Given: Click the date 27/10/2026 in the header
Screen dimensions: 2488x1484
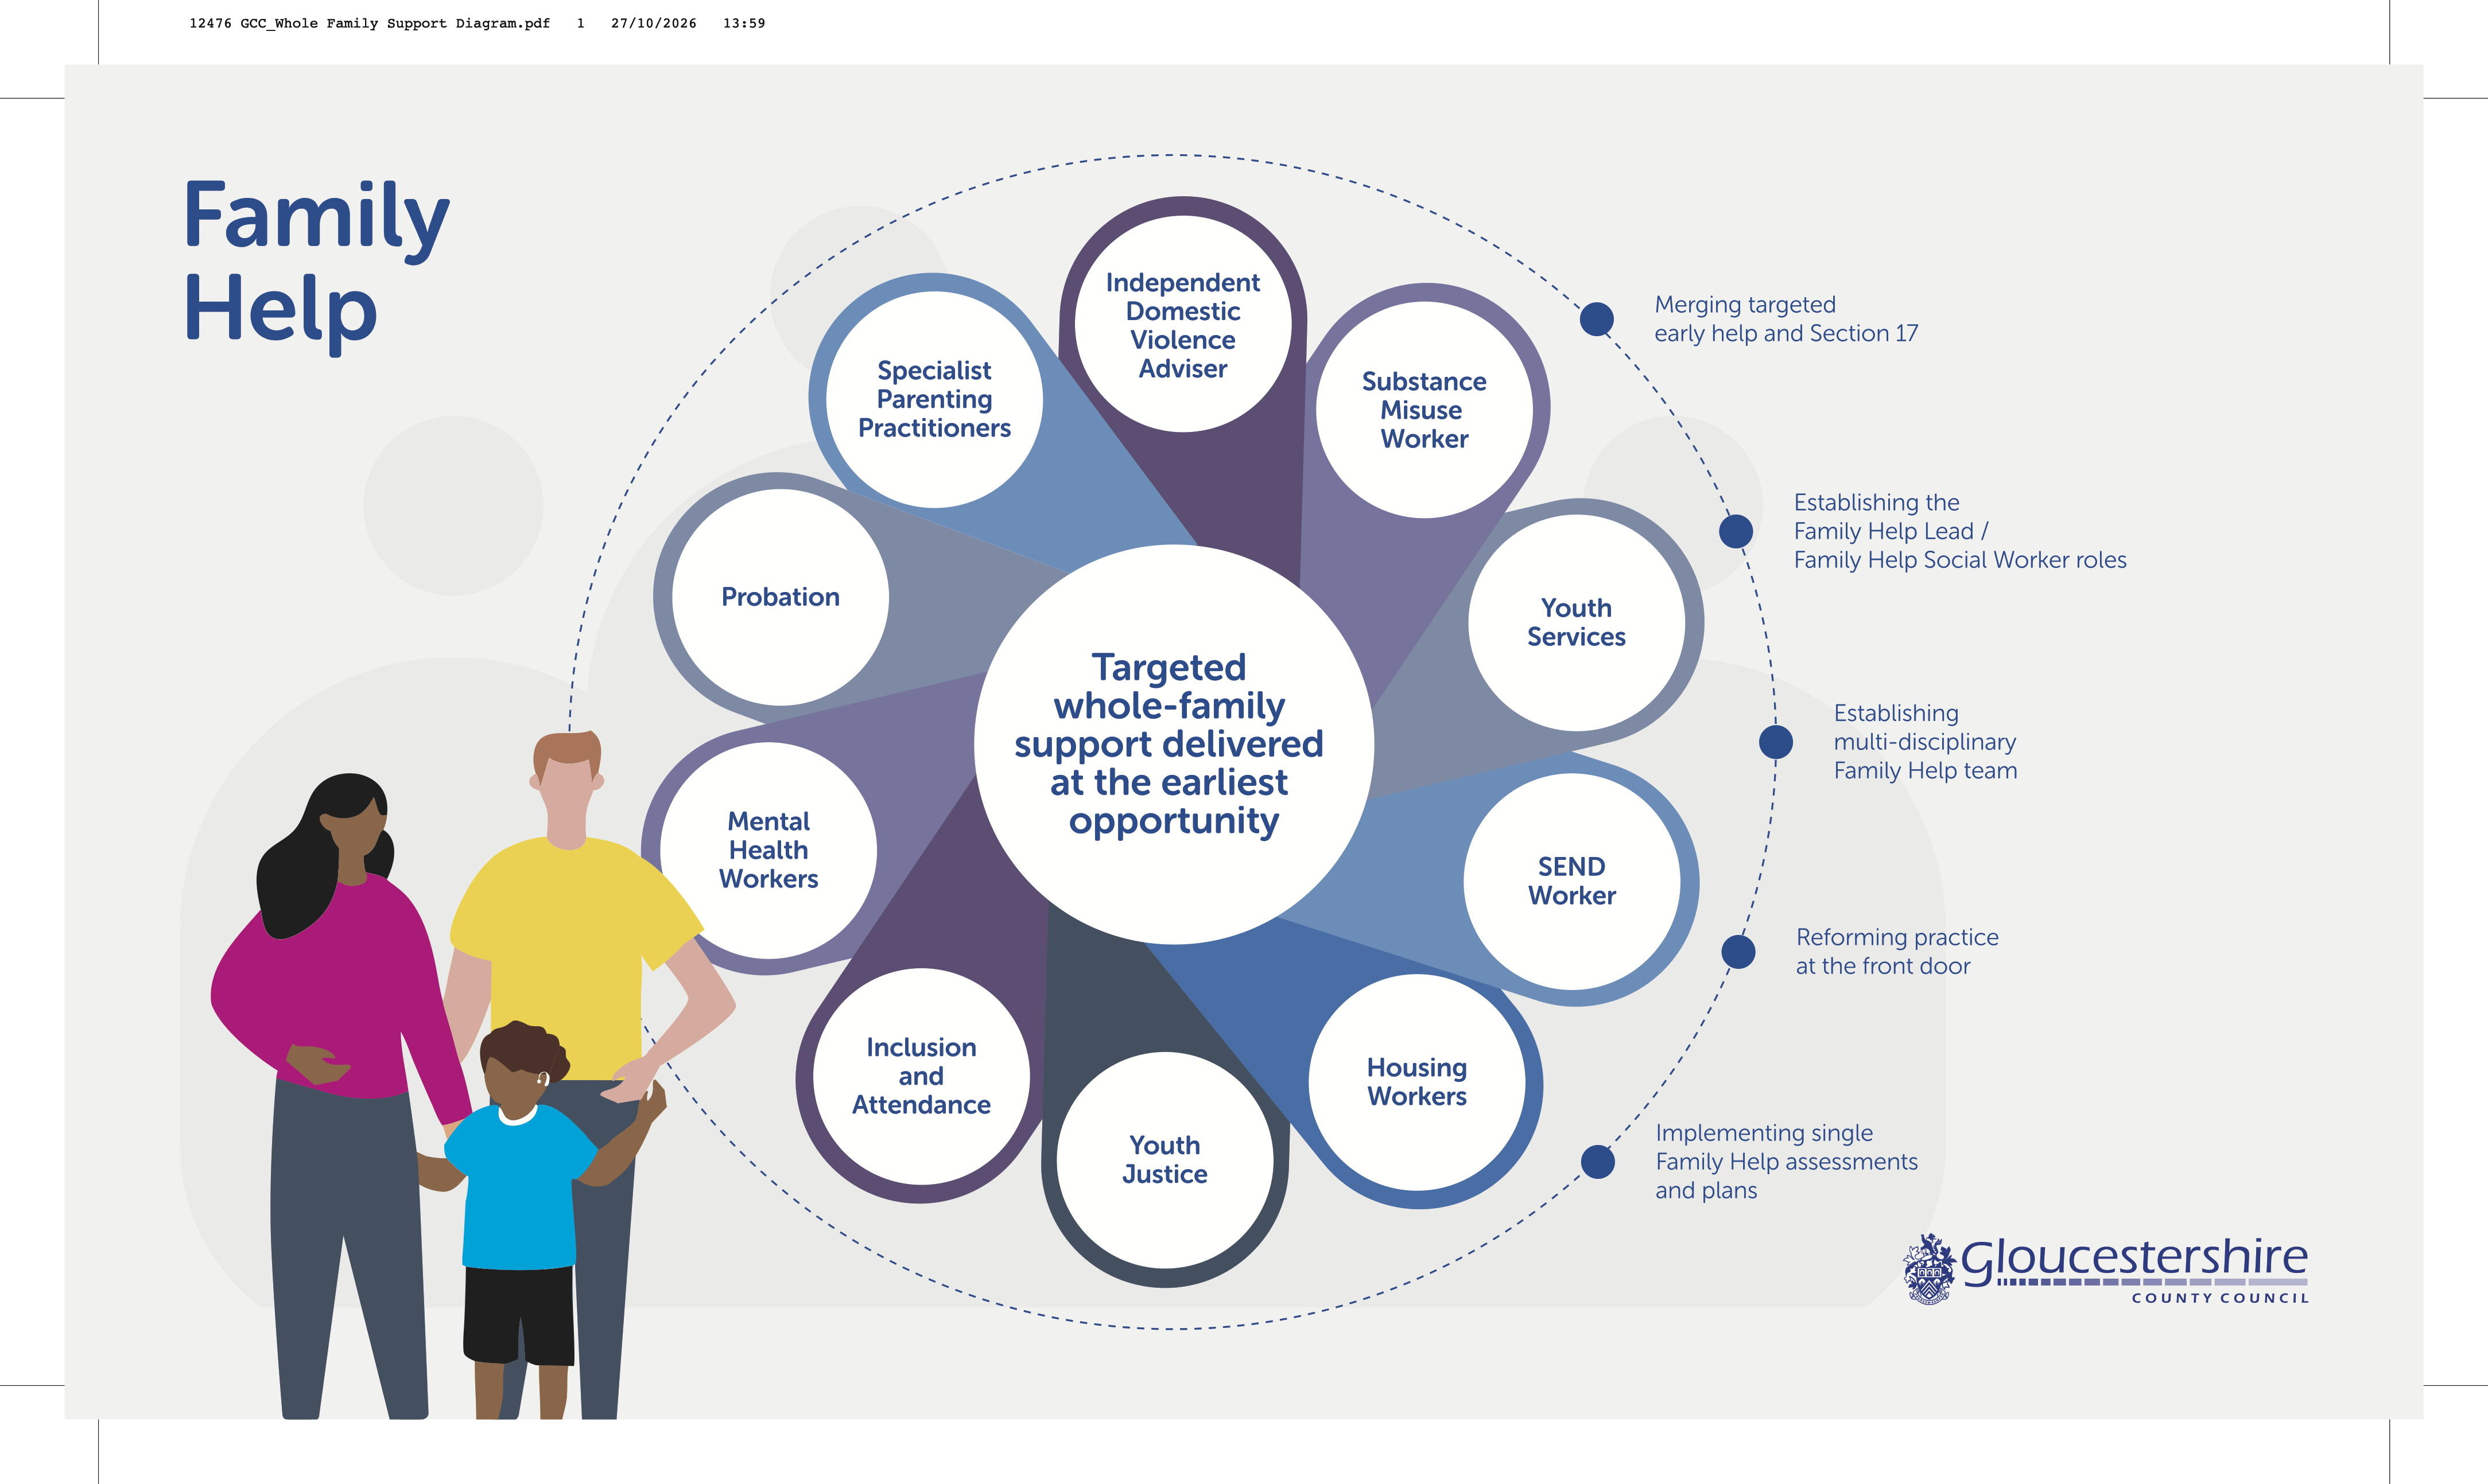Looking at the screenshot, I should [653, 23].
